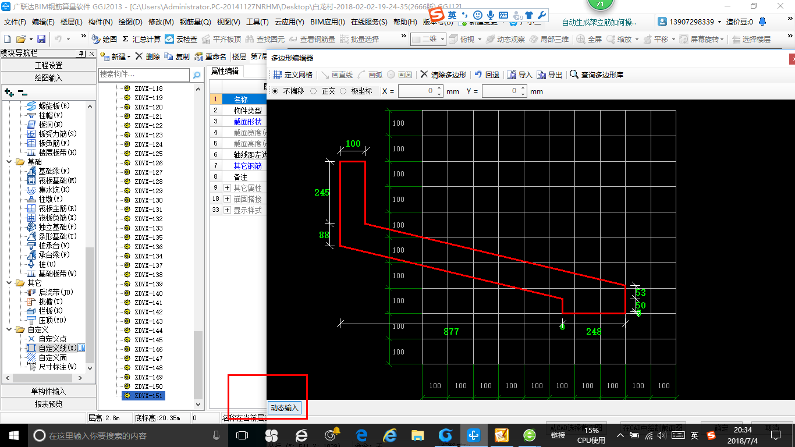Click 回退 undo in polygon editor
Image resolution: width=795 pixels, height=447 pixels.
487,74
